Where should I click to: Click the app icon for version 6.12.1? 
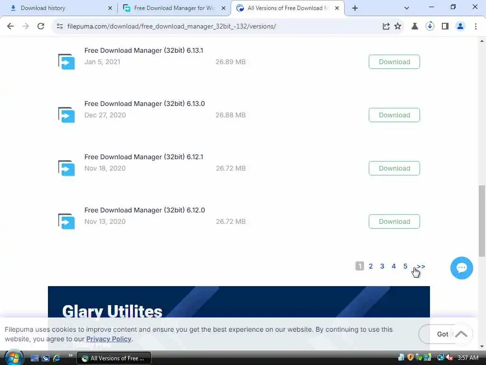pyautogui.click(x=66, y=168)
